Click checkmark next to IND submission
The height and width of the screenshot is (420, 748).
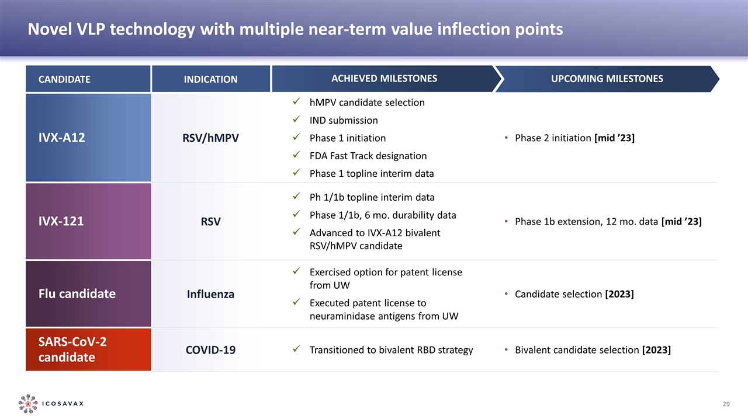(297, 120)
